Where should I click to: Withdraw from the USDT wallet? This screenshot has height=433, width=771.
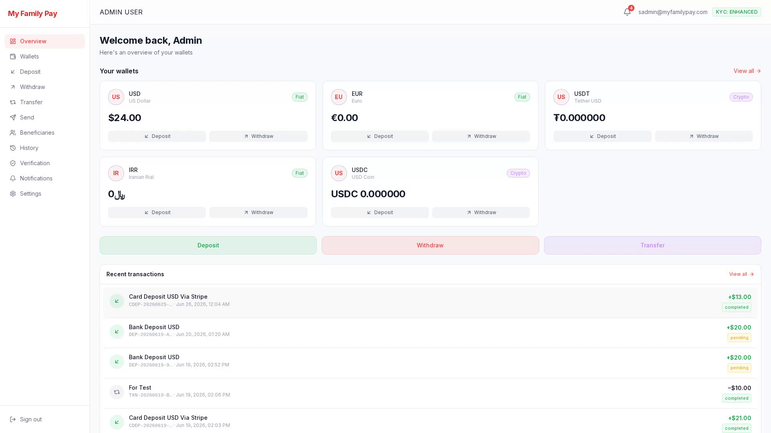pos(704,136)
